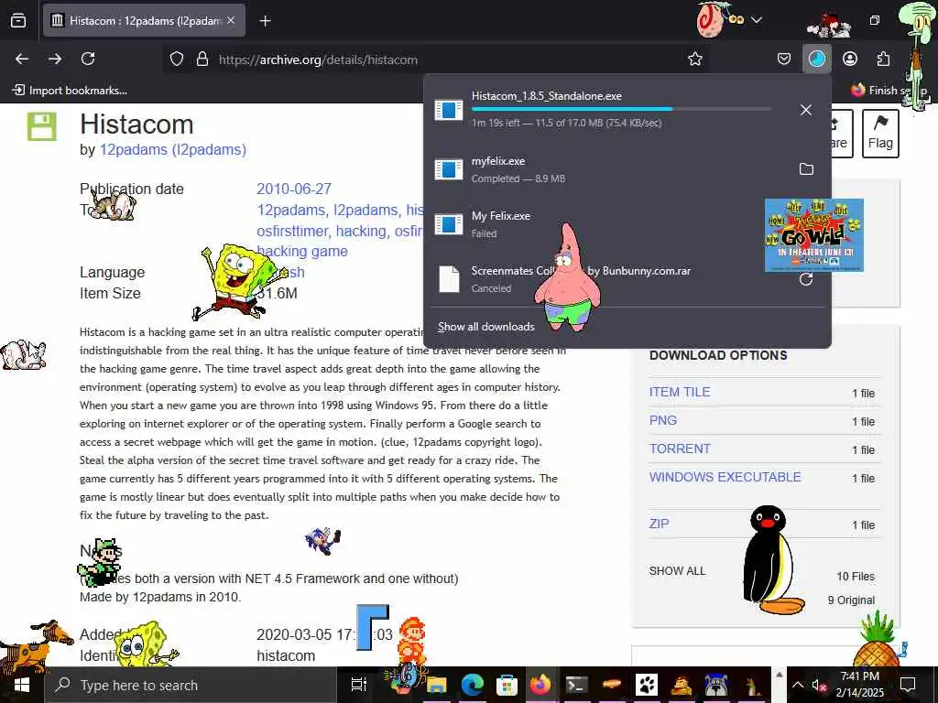Click the 12padams topic tag link

[x=291, y=211]
